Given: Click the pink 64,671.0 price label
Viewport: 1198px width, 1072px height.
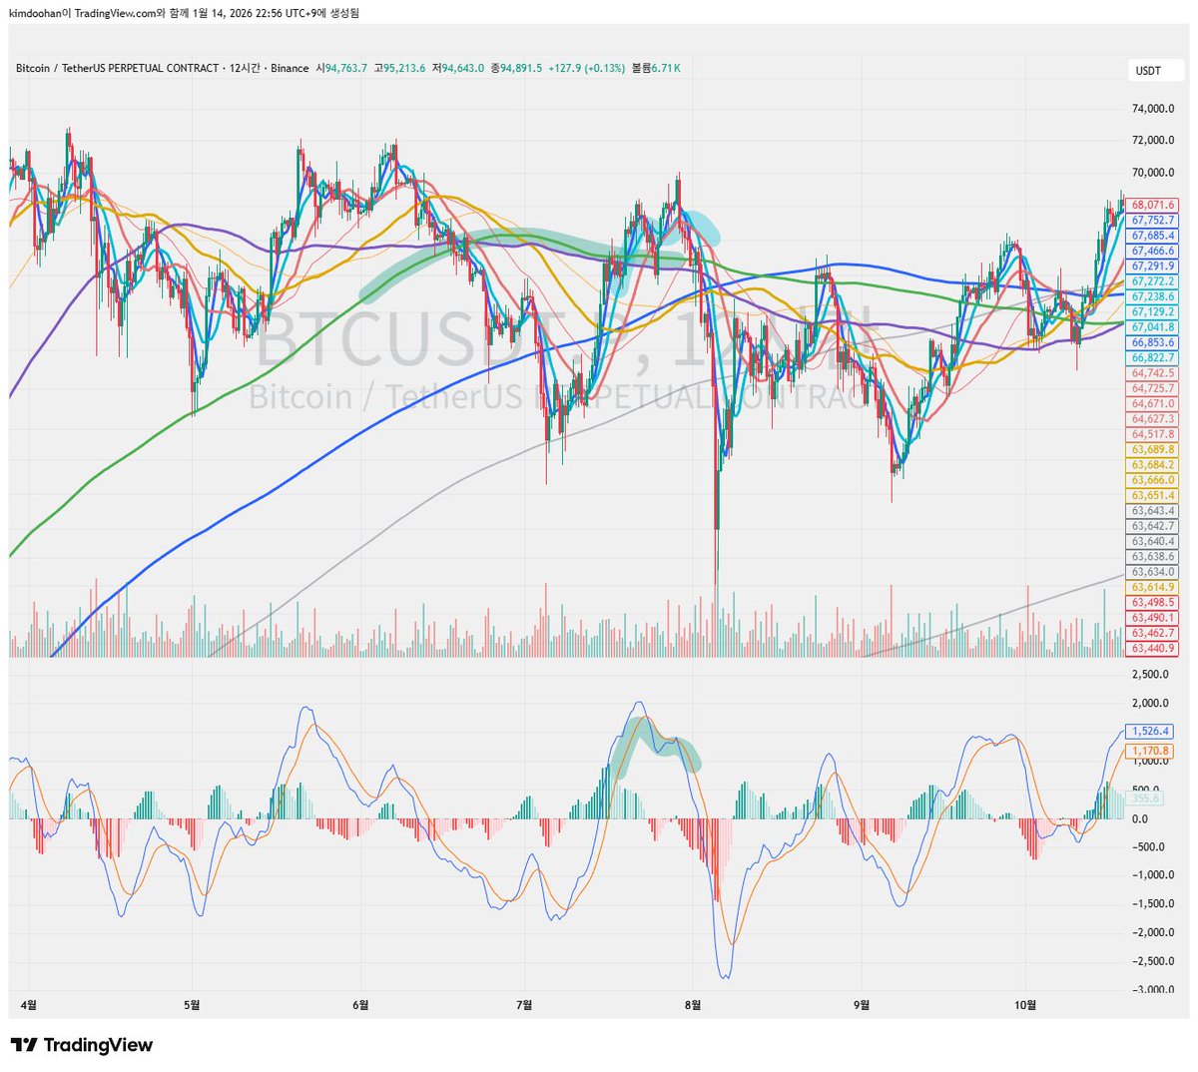Looking at the screenshot, I should tap(1152, 404).
